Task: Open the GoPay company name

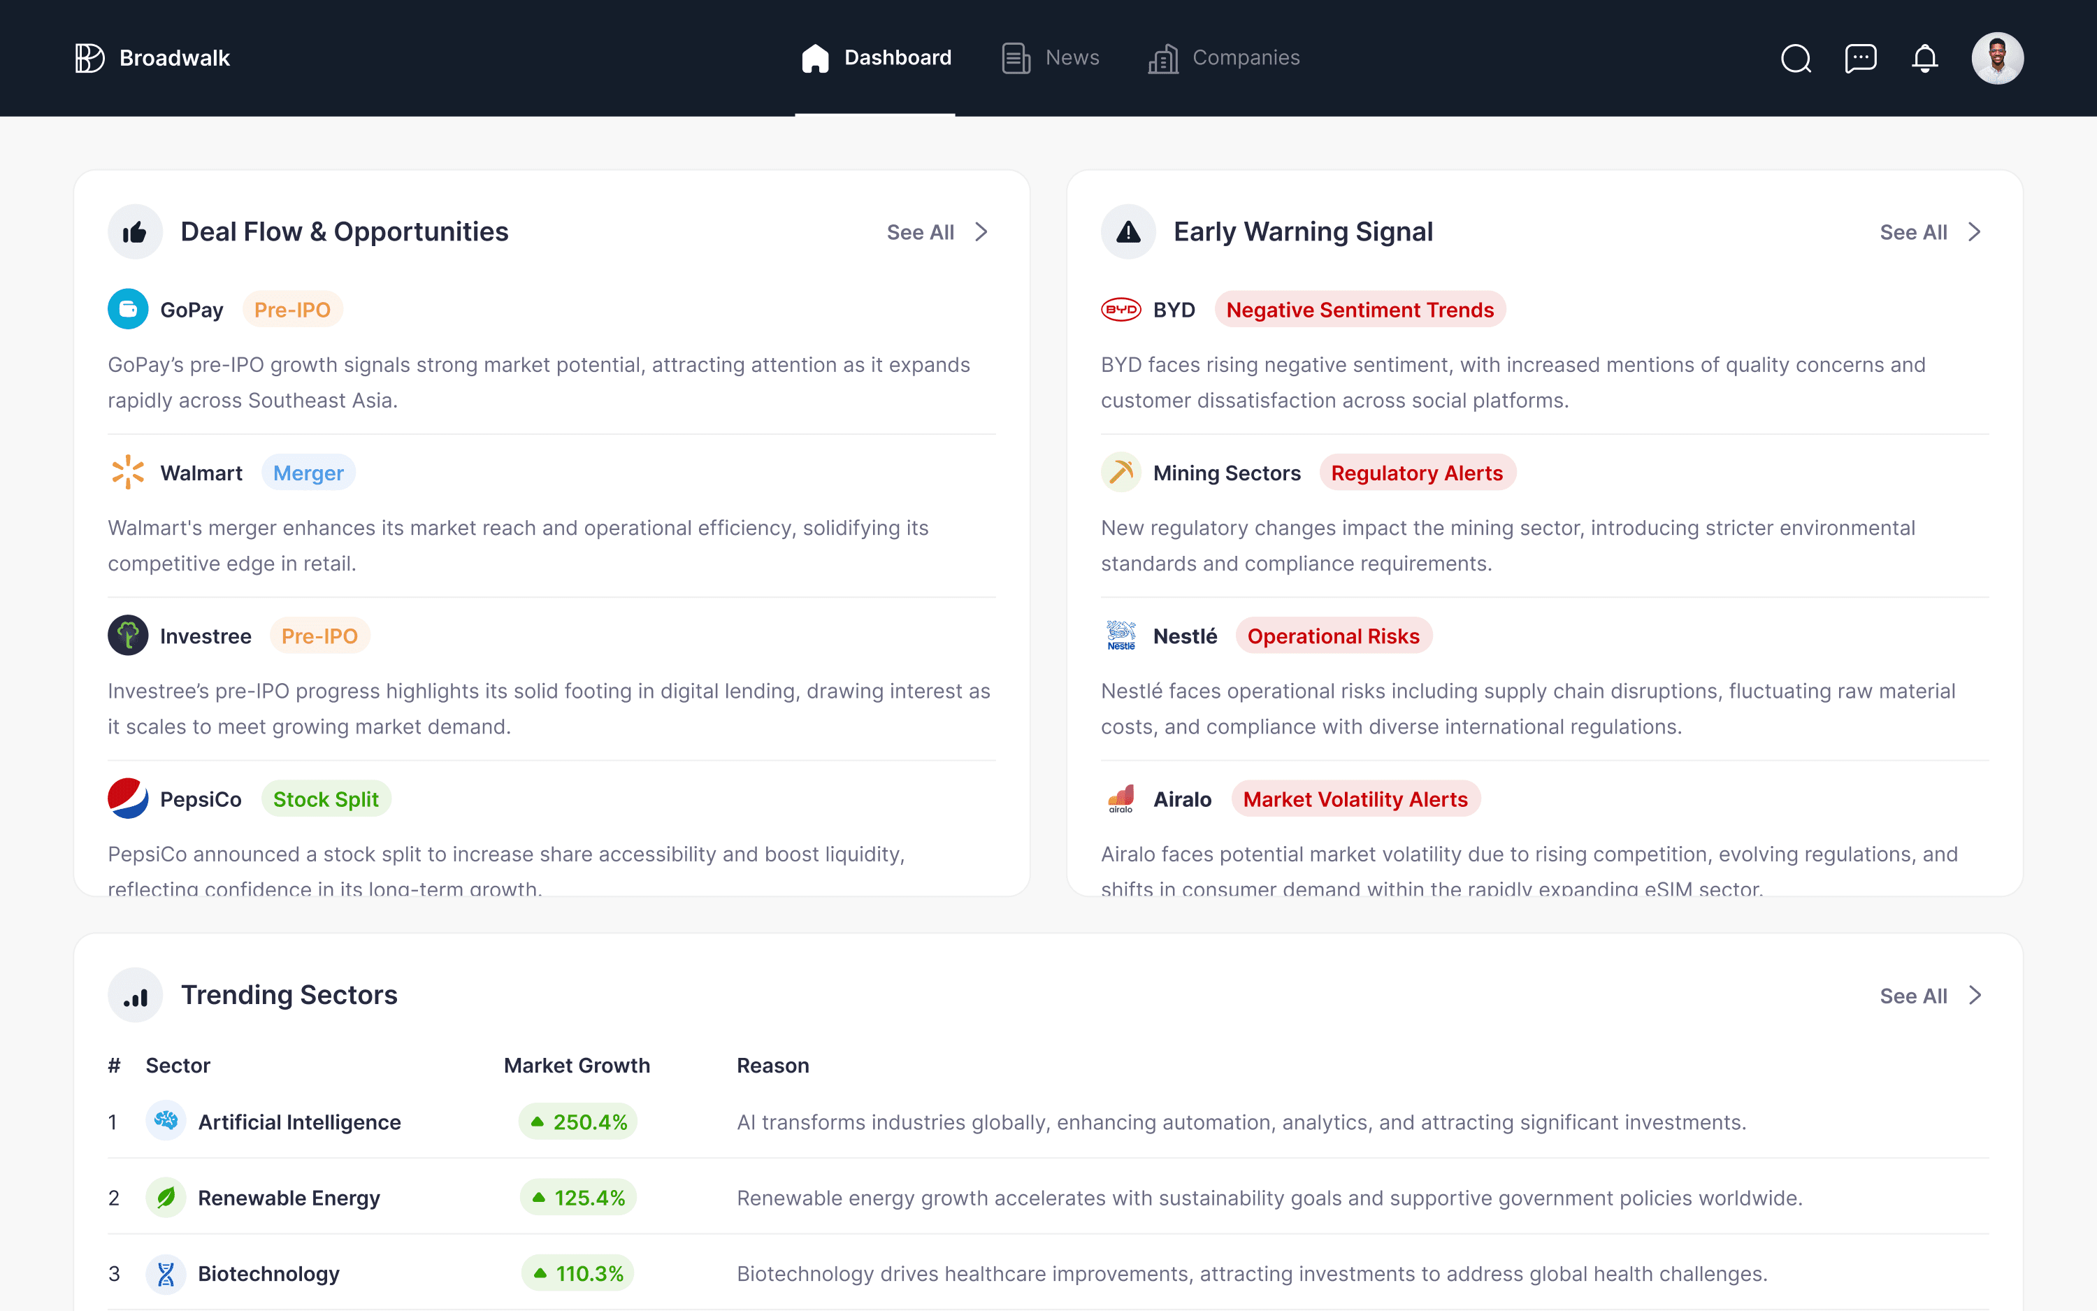Action: (x=192, y=310)
